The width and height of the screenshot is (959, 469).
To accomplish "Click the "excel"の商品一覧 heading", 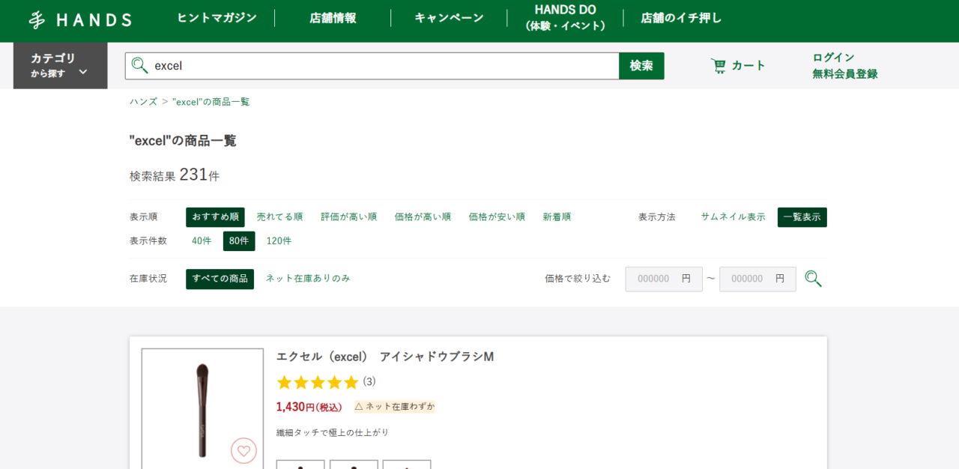I will tap(183, 141).
